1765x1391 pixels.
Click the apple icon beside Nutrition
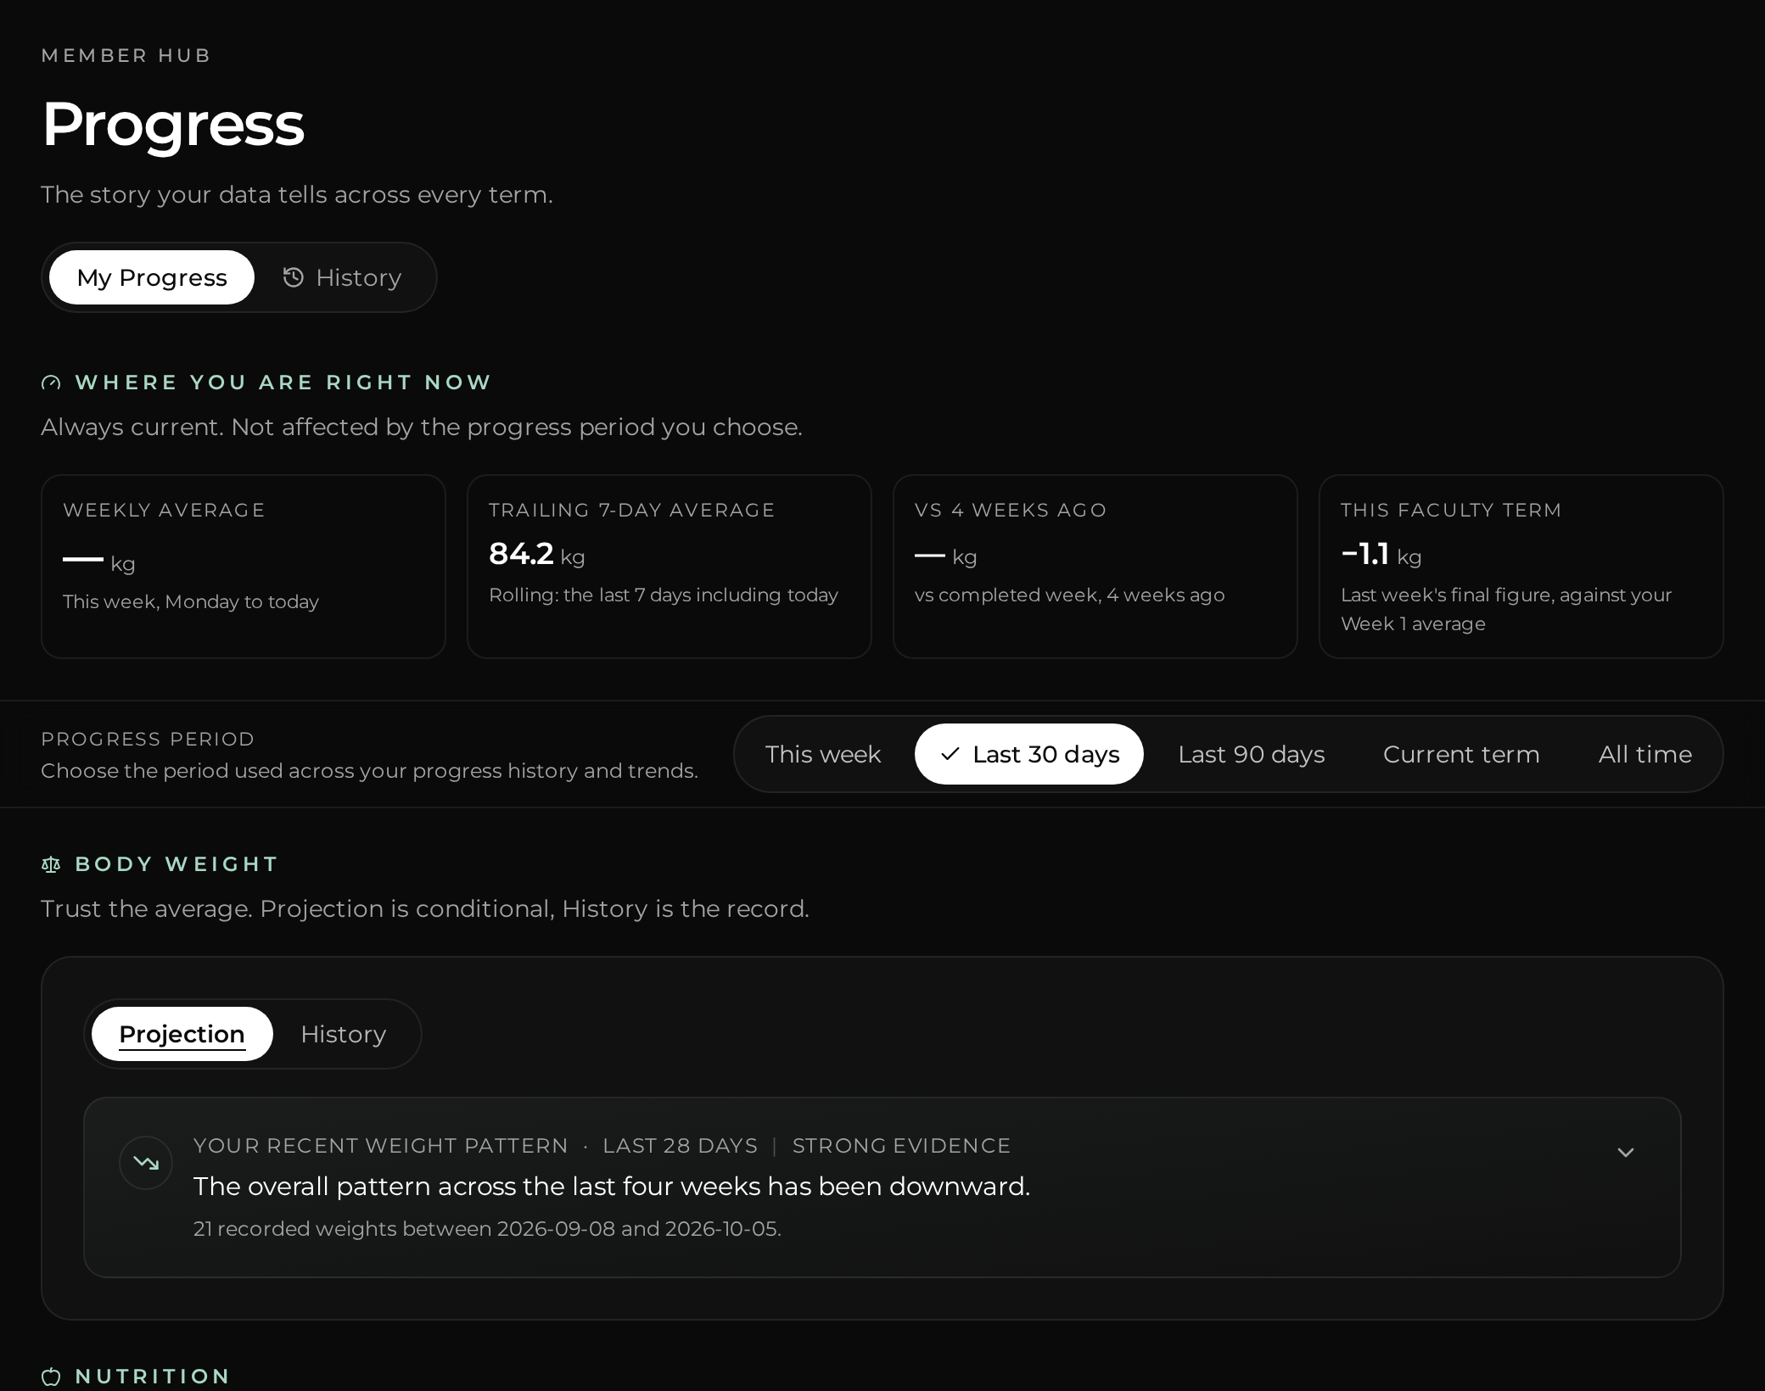coord(51,1376)
